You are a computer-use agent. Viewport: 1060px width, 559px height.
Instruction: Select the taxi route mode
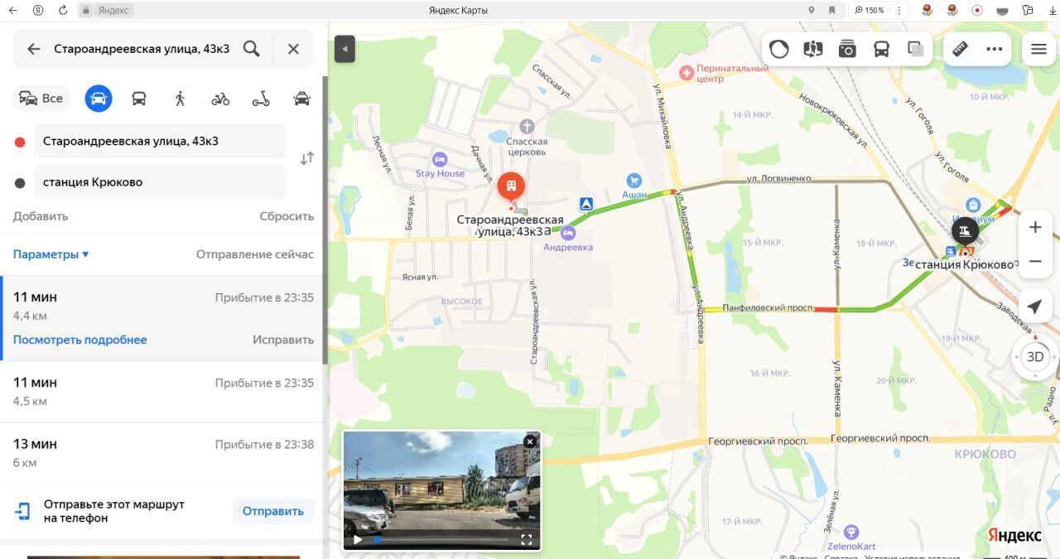pos(301,99)
